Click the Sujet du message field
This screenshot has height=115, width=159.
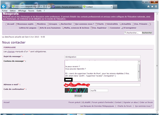102,57
